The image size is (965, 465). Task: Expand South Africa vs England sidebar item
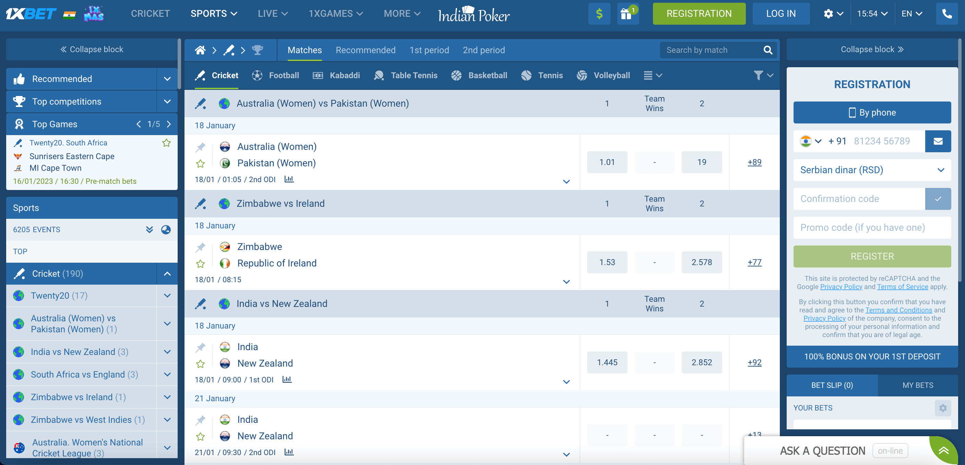tap(167, 374)
